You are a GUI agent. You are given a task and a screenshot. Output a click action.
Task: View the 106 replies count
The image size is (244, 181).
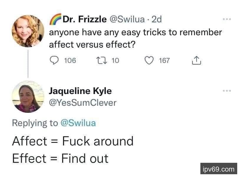(70, 61)
